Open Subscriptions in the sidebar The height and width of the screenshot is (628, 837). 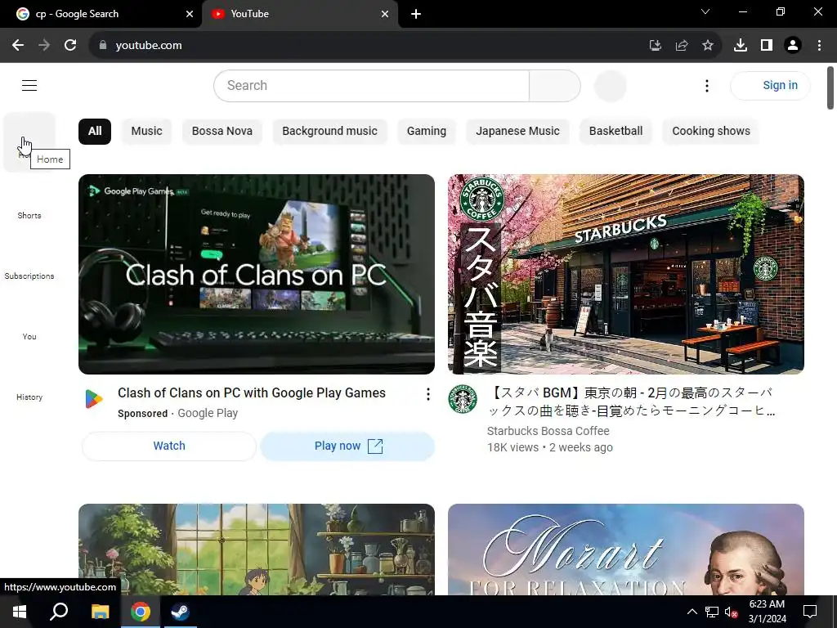click(29, 263)
